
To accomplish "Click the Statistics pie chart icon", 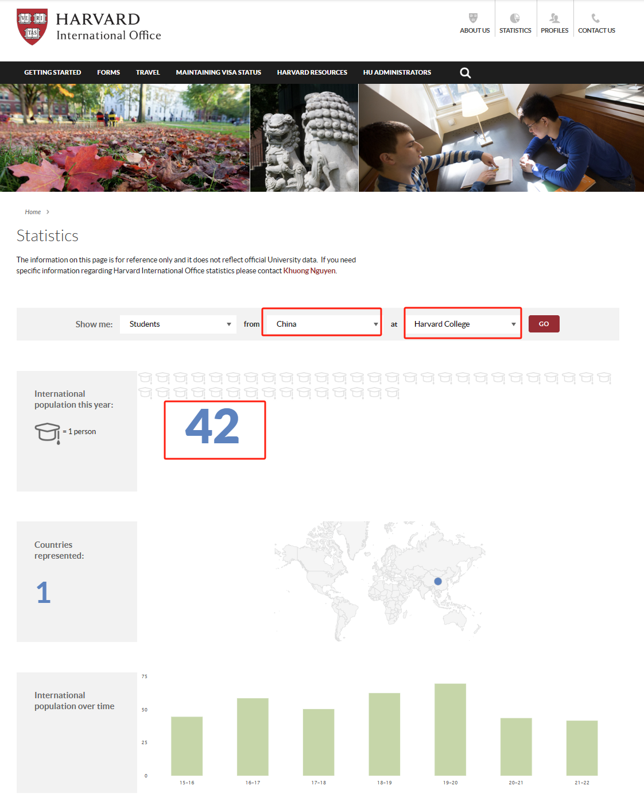I will 515,18.
